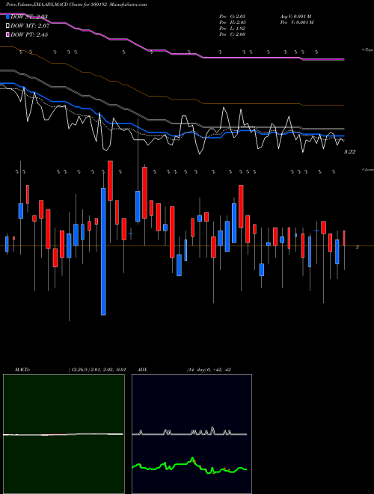The height and width of the screenshot is (494, 374).
Task: Select the 'DOW PT: 2.45' legend label
Action: click(29, 34)
